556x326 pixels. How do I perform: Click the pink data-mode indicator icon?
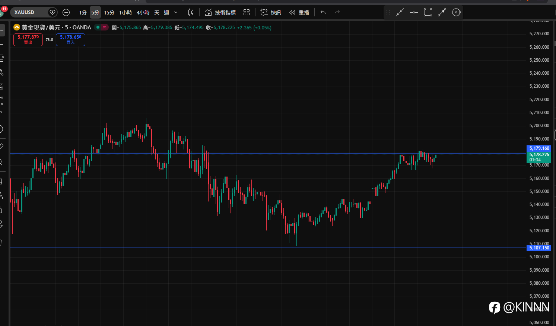pyautogui.click(x=105, y=28)
